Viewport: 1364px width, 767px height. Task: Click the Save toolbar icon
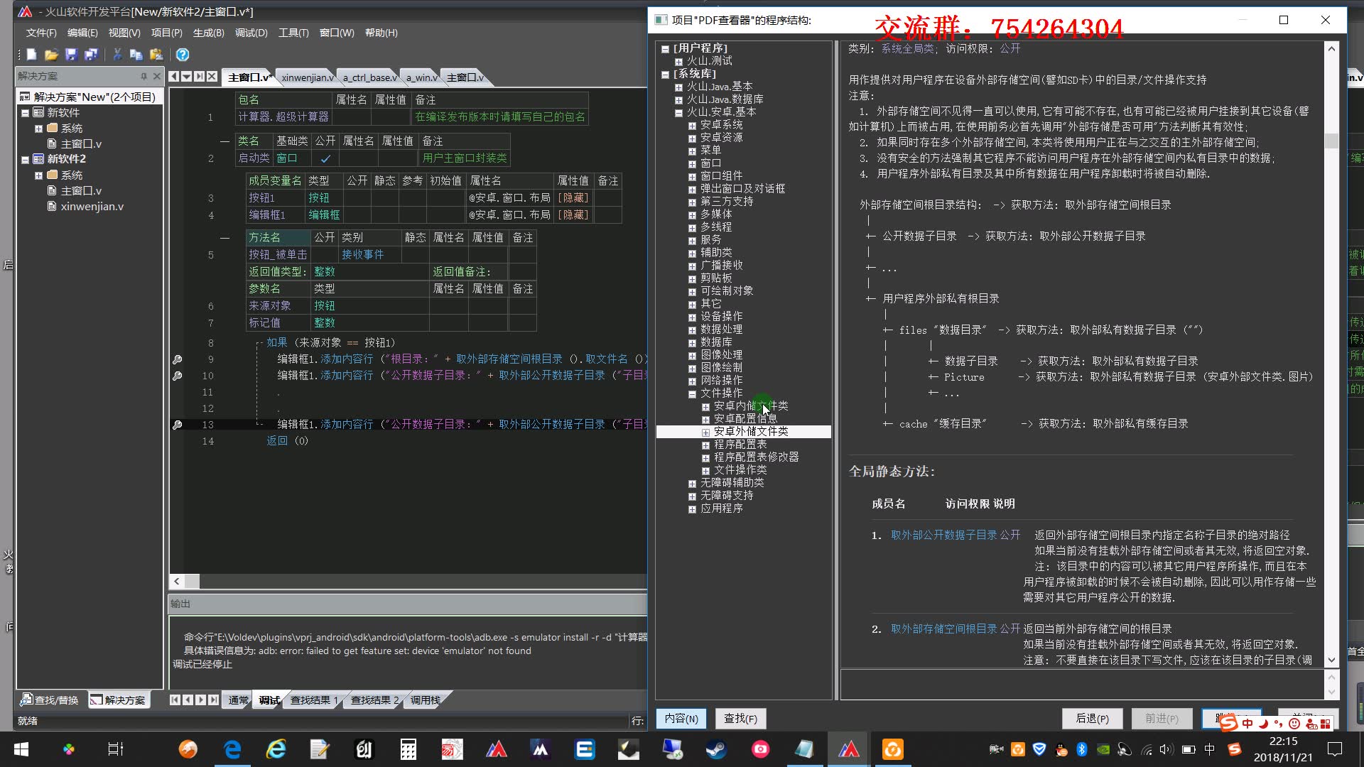click(71, 55)
